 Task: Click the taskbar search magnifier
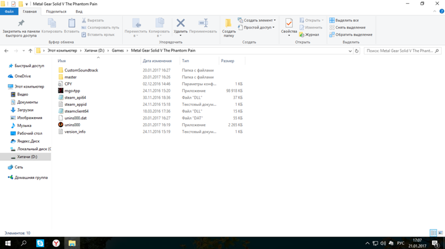(x=24, y=243)
